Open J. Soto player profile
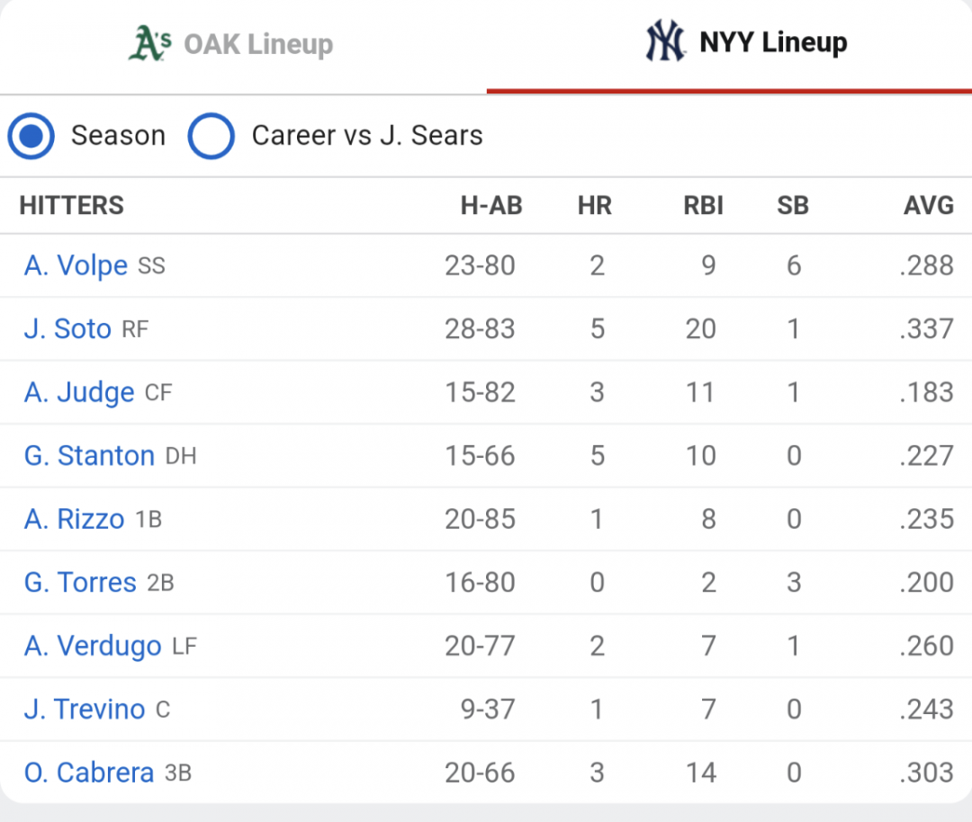972x822 pixels. pos(67,329)
